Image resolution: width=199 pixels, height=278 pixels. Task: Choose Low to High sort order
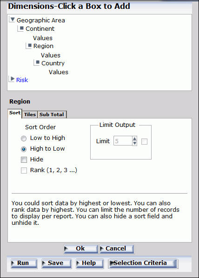pos(24,139)
